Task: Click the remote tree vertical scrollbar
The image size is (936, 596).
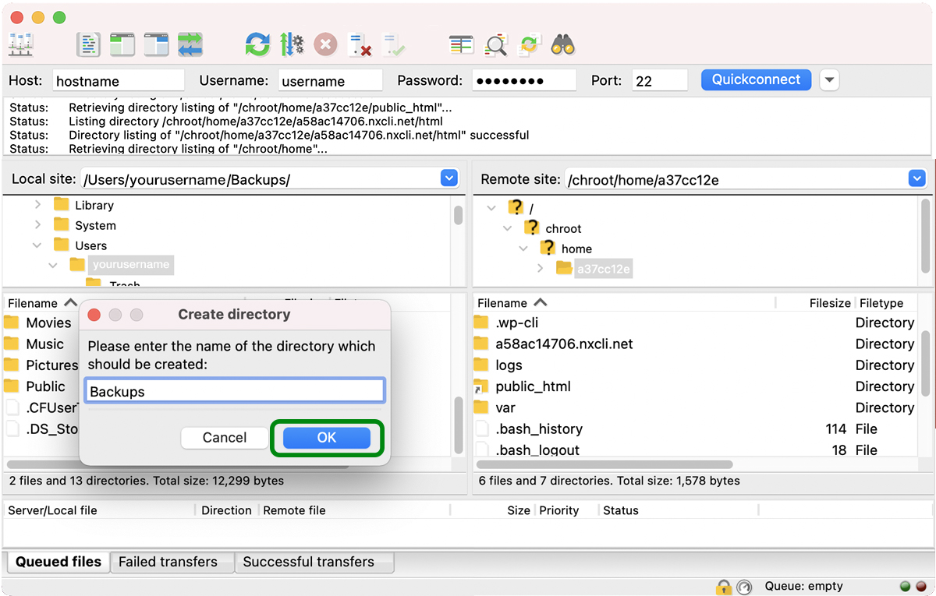Action: pos(926,236)
